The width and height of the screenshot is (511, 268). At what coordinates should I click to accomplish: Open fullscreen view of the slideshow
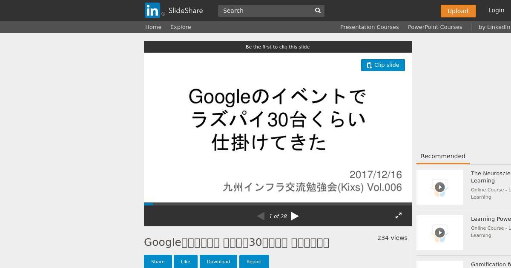(x=399, y=216)
